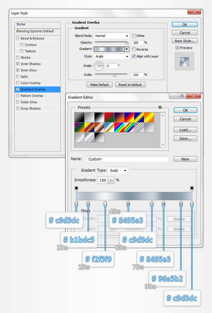Select the left black opacity stop
The width and height of the screenshot is (212, 313).
[76, 188]
